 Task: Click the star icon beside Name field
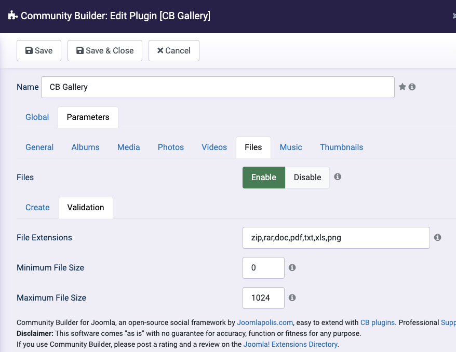[x=402, y=87]
